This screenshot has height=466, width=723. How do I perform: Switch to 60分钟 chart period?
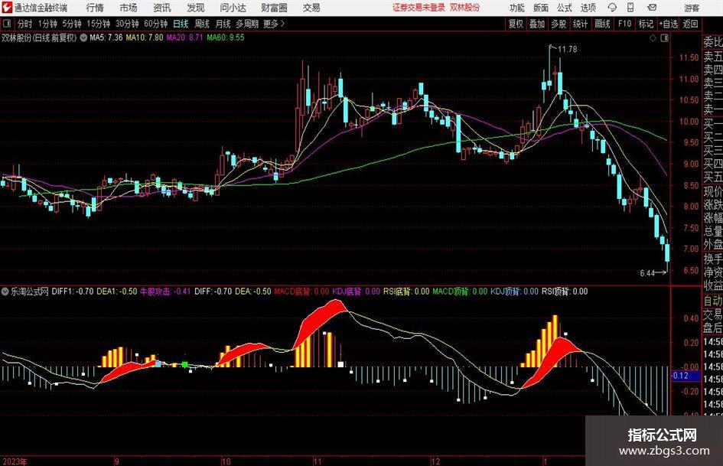[156, 24]
